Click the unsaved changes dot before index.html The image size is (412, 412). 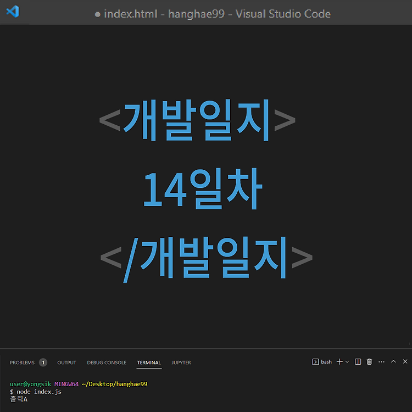point(97,14)
